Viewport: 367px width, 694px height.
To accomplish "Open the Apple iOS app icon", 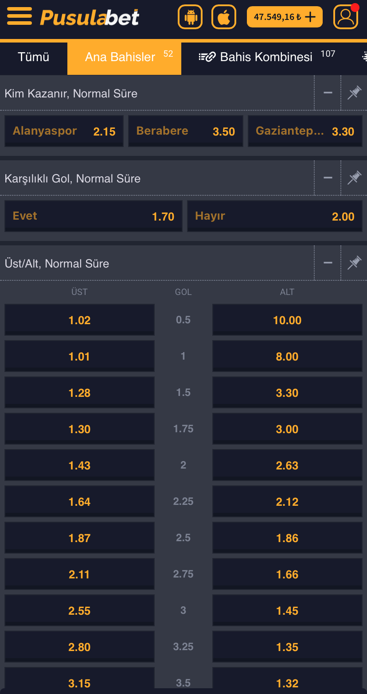I will click(x=223, y=16).
